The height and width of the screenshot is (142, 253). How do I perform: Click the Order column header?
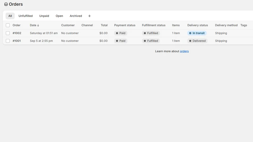tap(16, 25)
